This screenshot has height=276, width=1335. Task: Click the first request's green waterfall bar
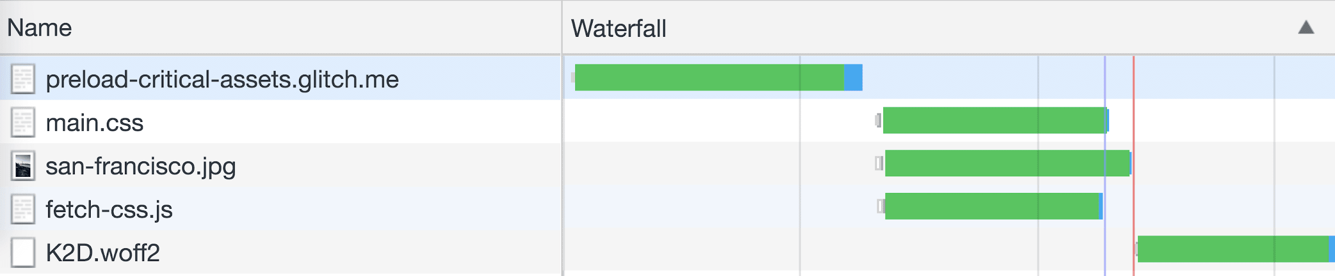click(x=709, y=77)
